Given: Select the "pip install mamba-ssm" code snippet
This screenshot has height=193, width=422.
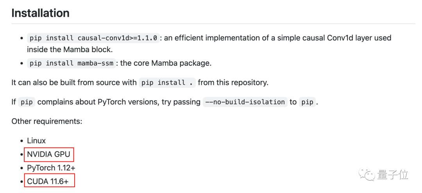Looking at the screenshot, I should (x=71, y=63).
